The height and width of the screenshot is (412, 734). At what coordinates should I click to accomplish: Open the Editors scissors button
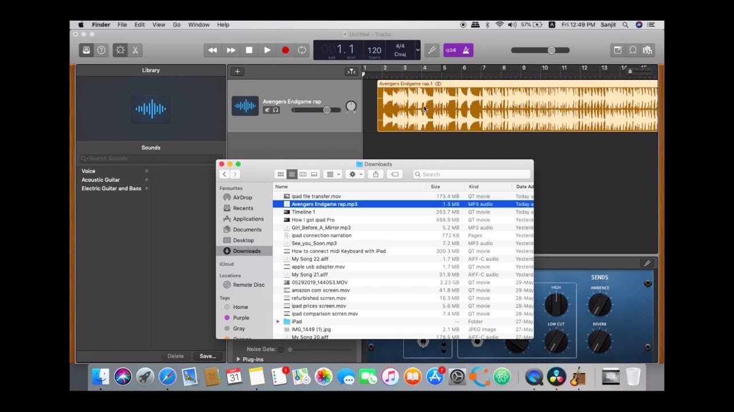point(135,50)
